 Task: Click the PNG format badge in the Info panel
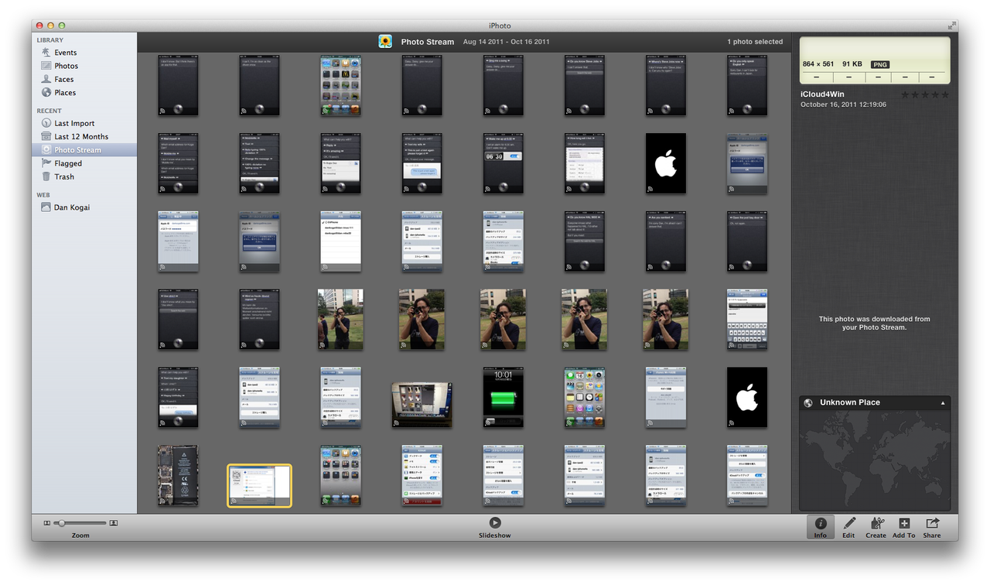(x=880, y=64)
